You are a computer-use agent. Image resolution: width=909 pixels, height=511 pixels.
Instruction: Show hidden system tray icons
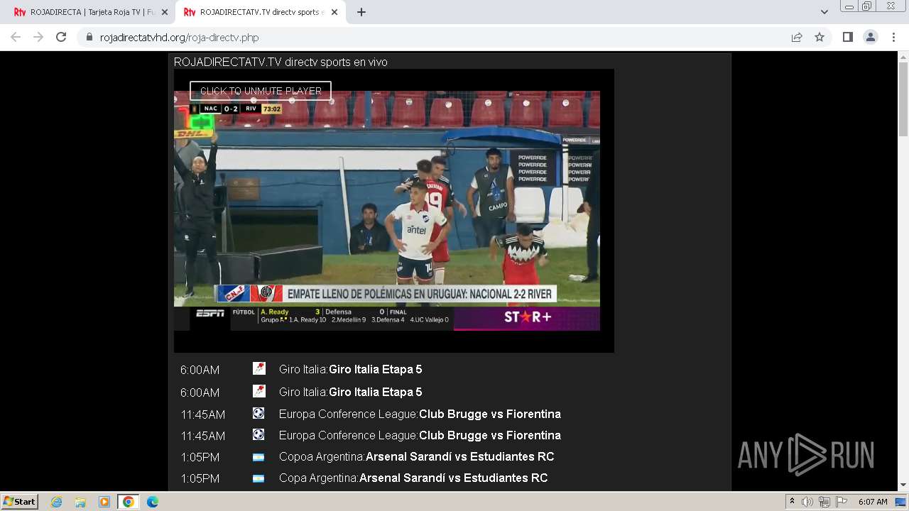(793, 502)
